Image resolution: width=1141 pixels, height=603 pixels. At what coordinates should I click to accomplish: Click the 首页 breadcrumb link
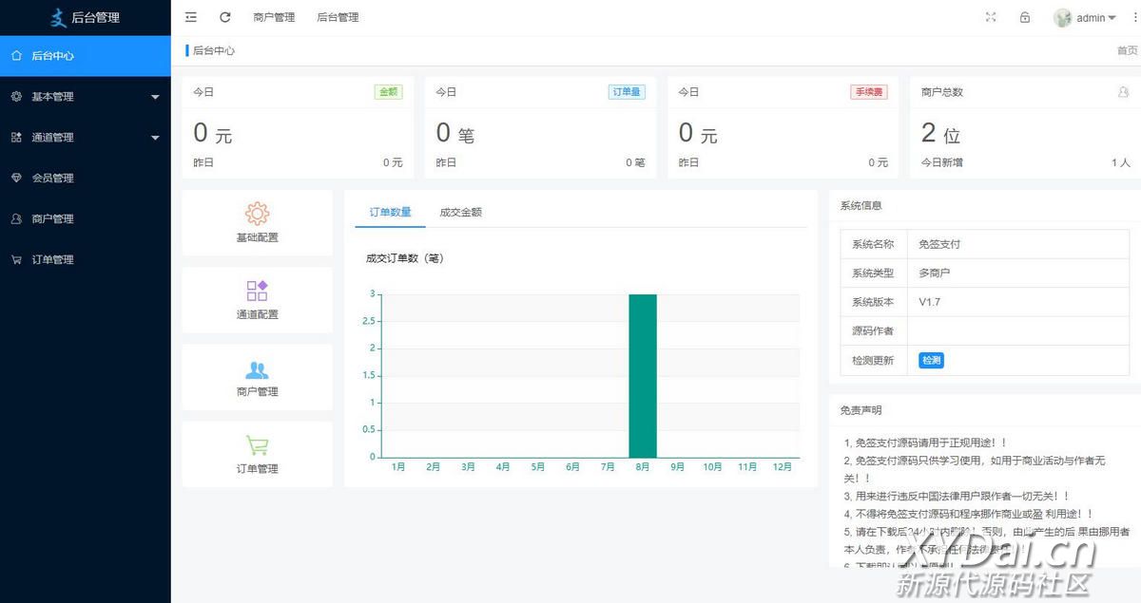1127,50
